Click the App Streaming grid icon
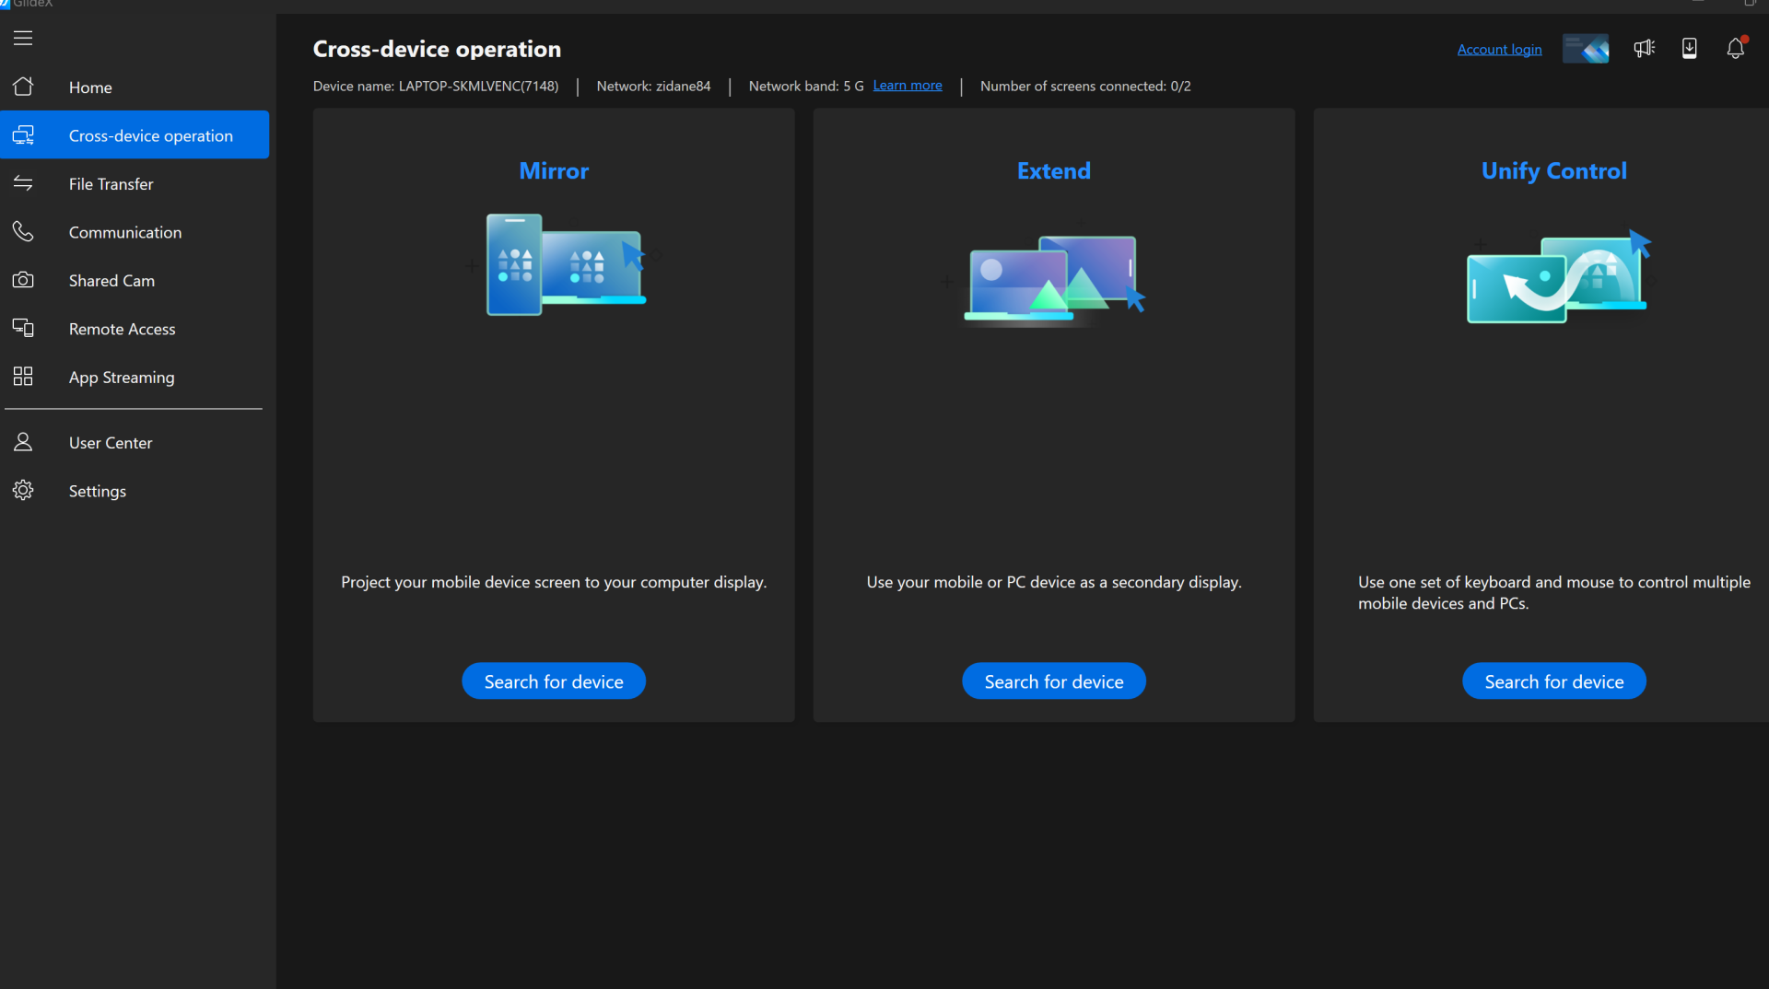This screenshot has height=989, width=1769. [23, 377]
